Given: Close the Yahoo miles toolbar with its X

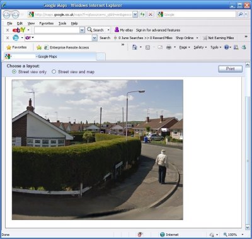Looking at the screenshot, I should click(x=8, y=38).
